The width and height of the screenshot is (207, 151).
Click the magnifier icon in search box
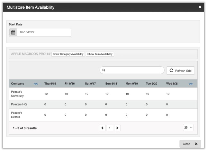[104, 70]
